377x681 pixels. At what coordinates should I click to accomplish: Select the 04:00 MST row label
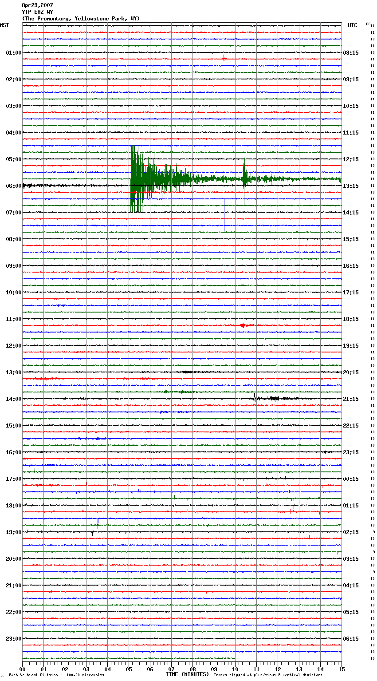(14, 133)
